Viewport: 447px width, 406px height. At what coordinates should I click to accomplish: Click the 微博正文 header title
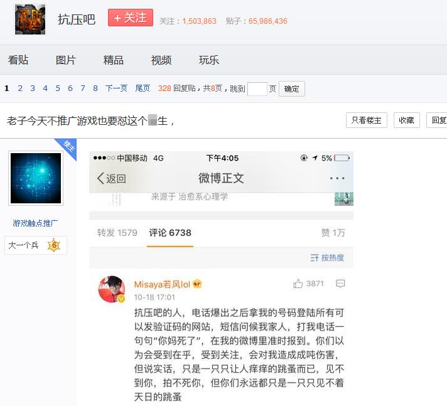[x=221, y=178]
